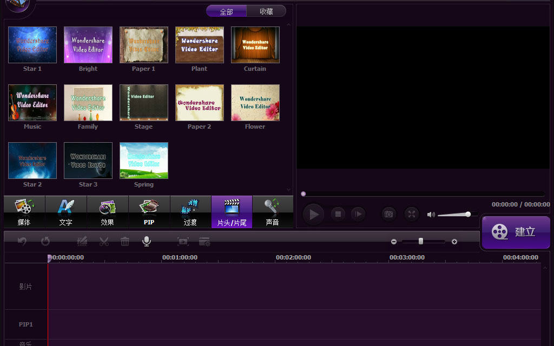Click the playhead marker at 00:00:00:00

(x=49, y=258)
